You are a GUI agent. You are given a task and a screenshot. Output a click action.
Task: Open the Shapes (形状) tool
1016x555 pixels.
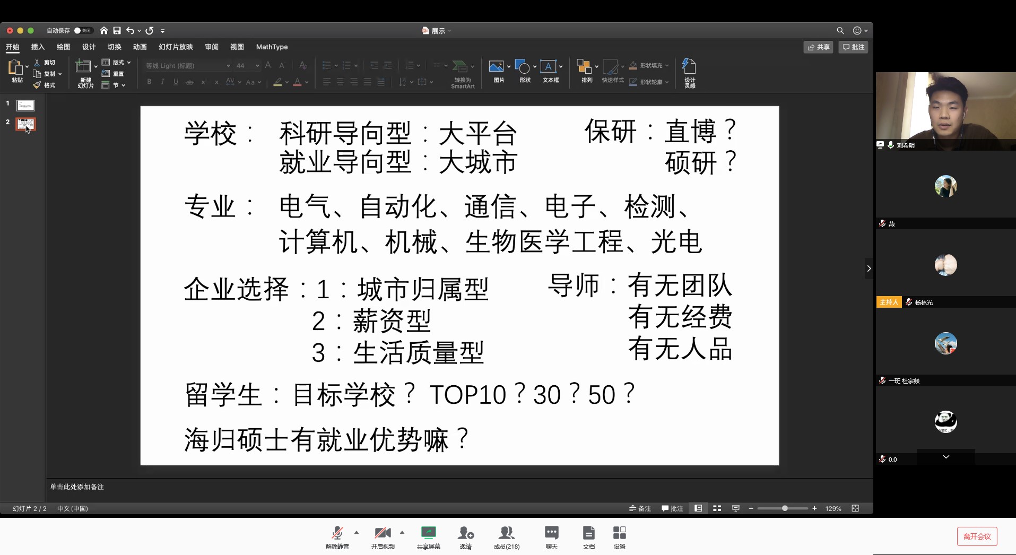click(523, 67)
